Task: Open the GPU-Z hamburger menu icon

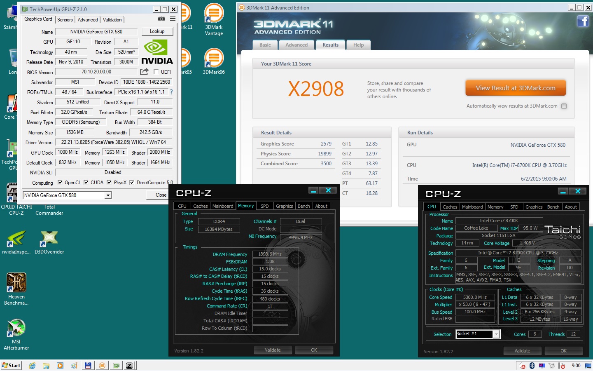Action: [173, 19]
